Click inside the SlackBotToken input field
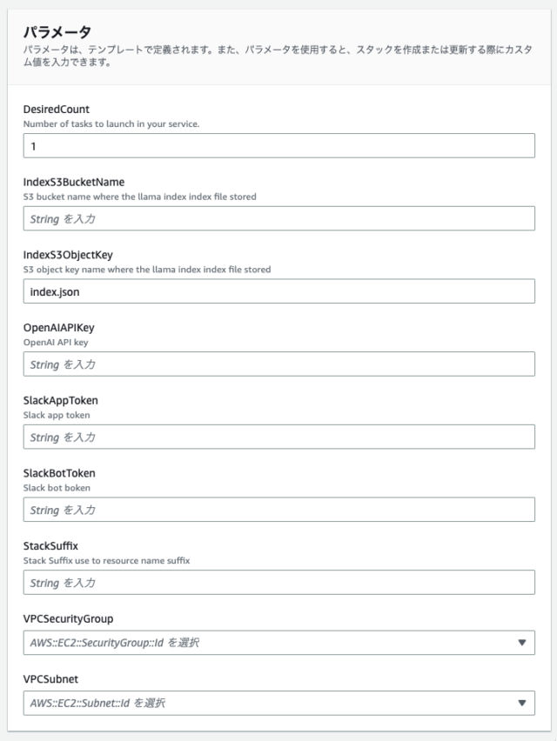This screenshot has width=557, height=741. click(x=279, y=510)
